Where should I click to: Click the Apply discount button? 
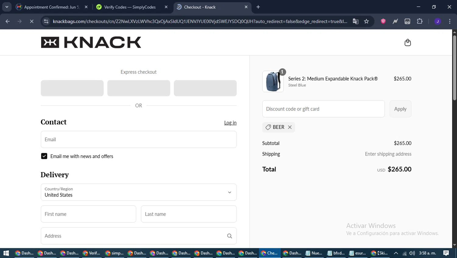[x=400, y=109]
